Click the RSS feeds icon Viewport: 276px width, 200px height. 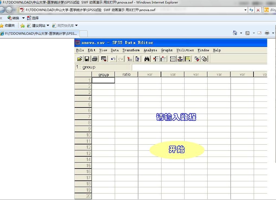[248, 33]
